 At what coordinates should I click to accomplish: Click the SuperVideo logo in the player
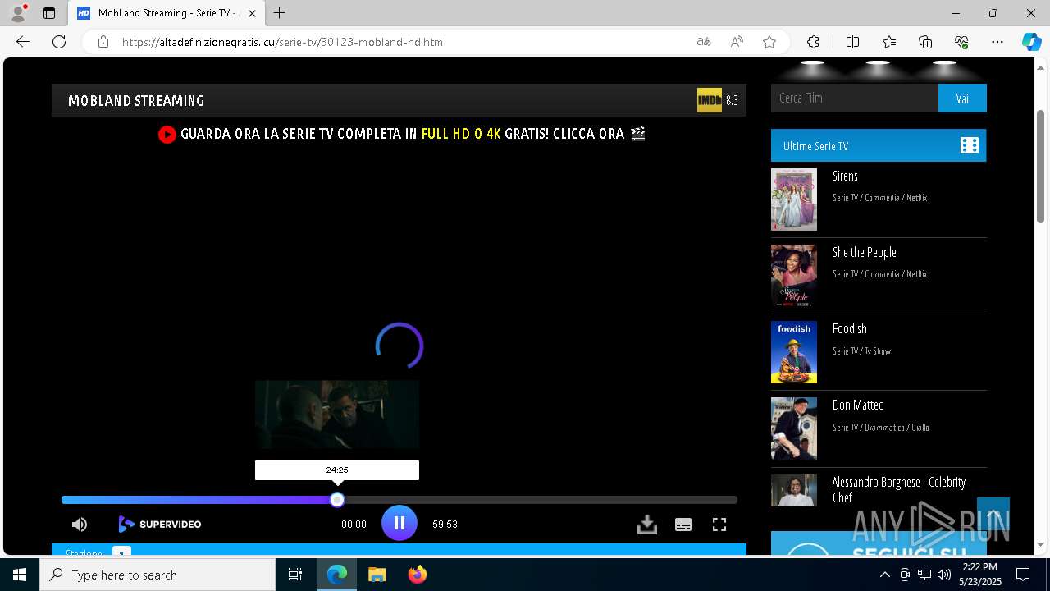[x=160, y=524]
